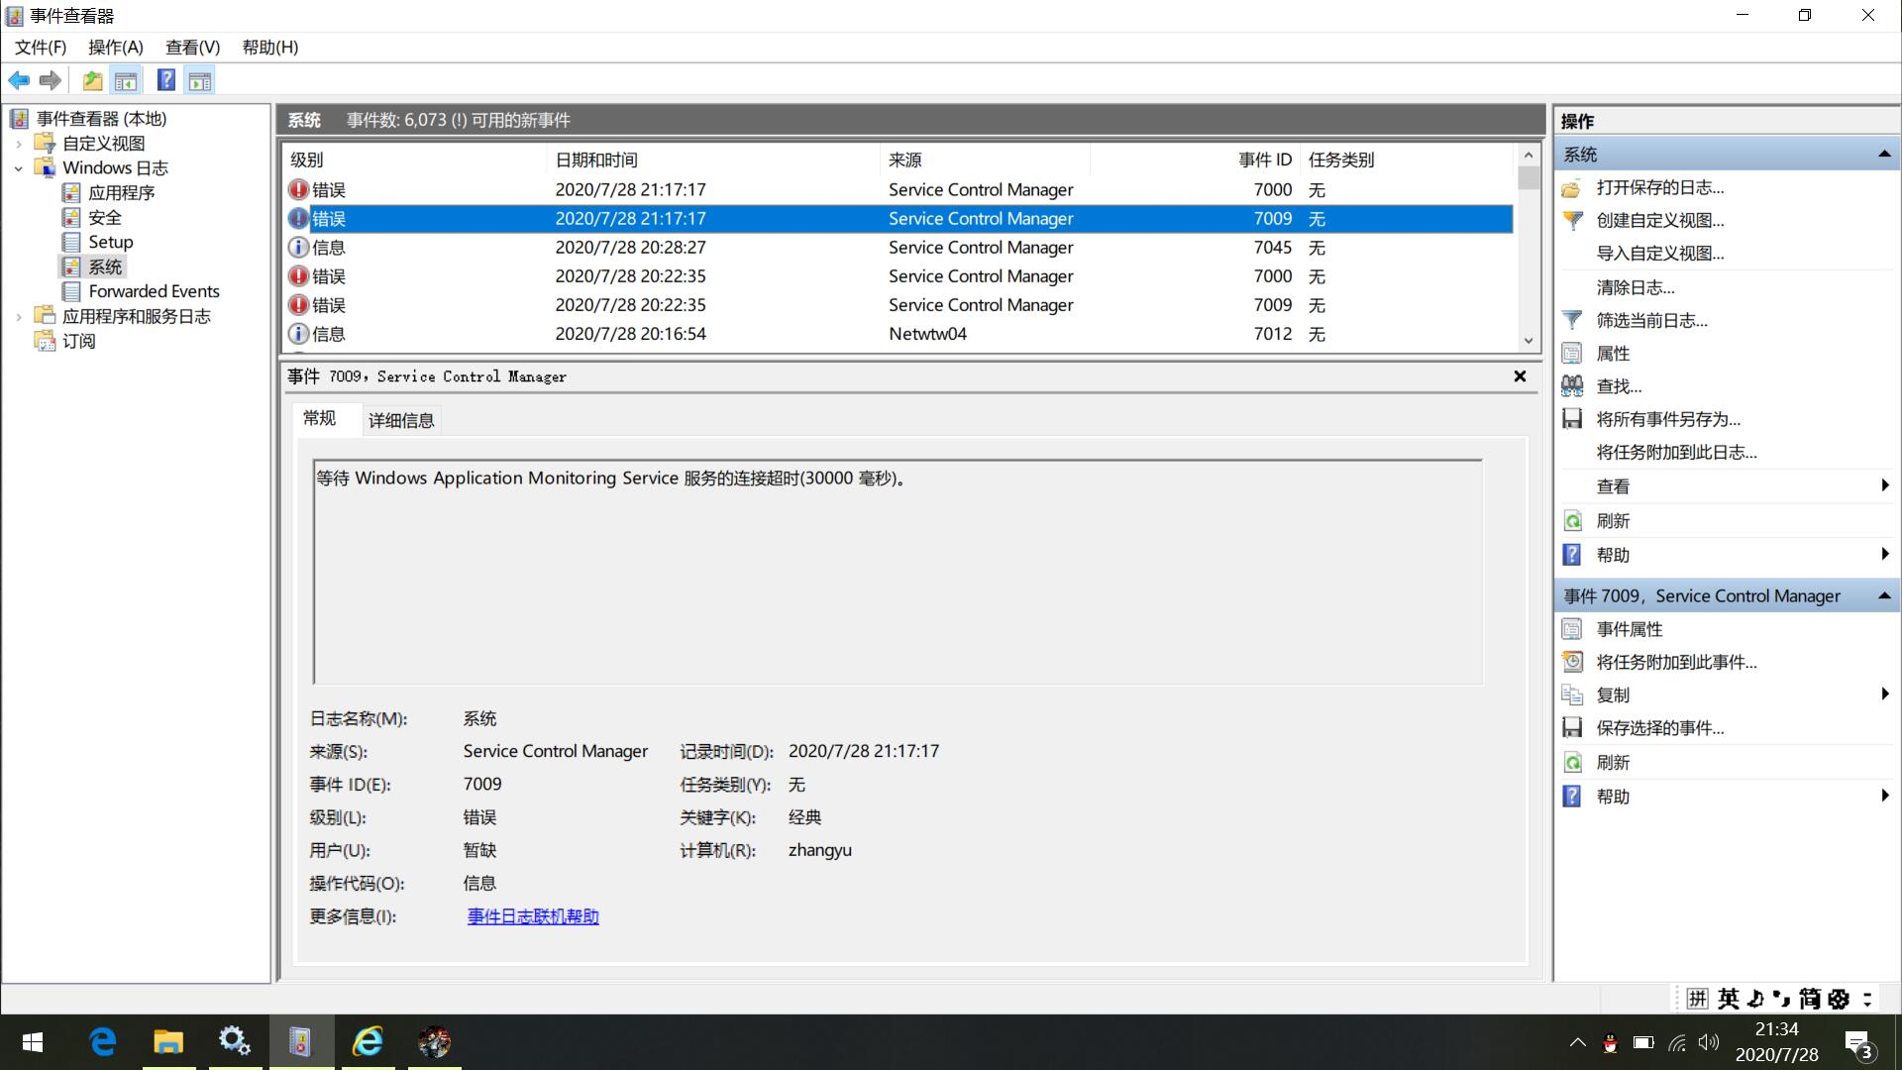The image size is (1902, 1070).
Task: Open 文件(F) menu
Action: pyautogui.click(x=40, y=47)
